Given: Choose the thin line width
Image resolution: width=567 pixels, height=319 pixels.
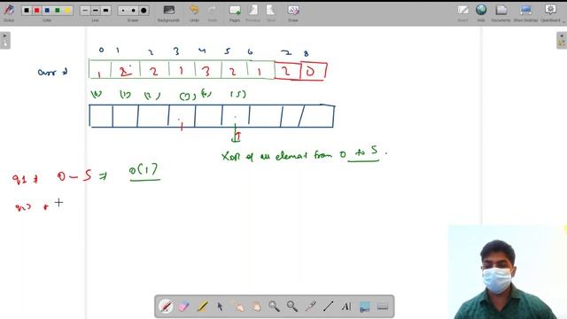Looking at the screenshot, I should pos(85,11).
